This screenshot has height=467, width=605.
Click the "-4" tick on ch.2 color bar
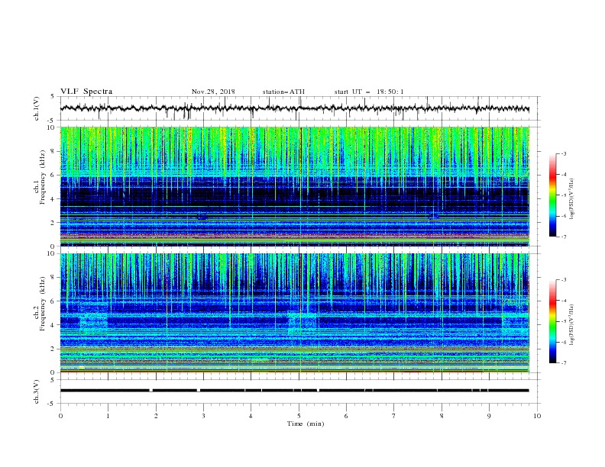(563, 301)
